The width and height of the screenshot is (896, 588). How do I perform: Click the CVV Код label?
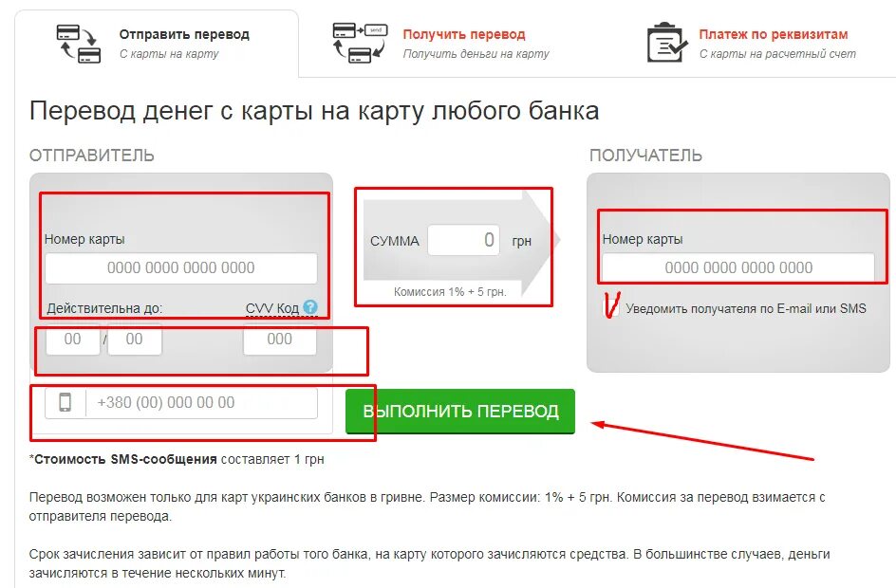[x=272, y=308]
